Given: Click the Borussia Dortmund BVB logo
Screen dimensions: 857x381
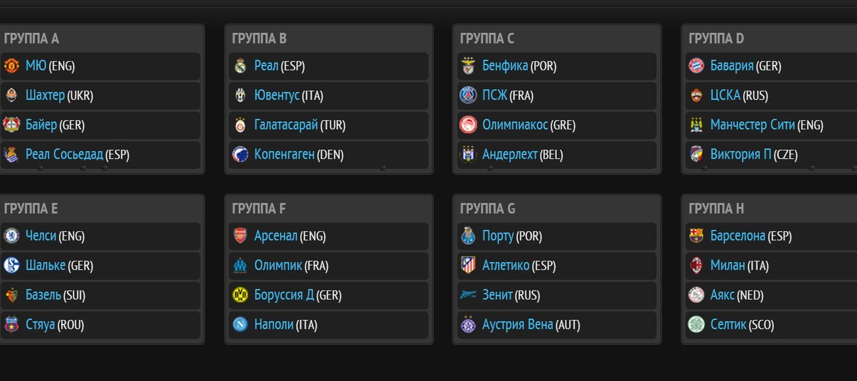Looking at the screenshot, I should click(240, 295).
